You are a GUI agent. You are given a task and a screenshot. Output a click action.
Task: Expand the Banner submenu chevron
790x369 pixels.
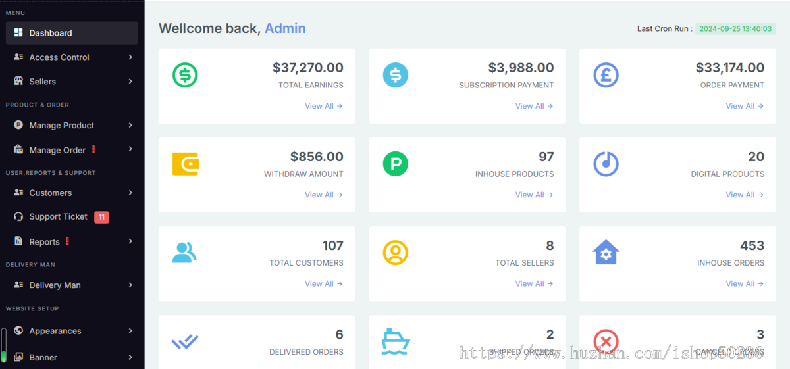pyautogui.click(x=130, y=357)
